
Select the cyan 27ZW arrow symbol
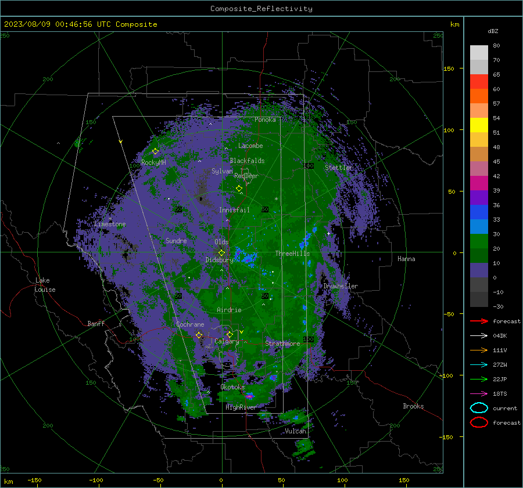[479, 364]
